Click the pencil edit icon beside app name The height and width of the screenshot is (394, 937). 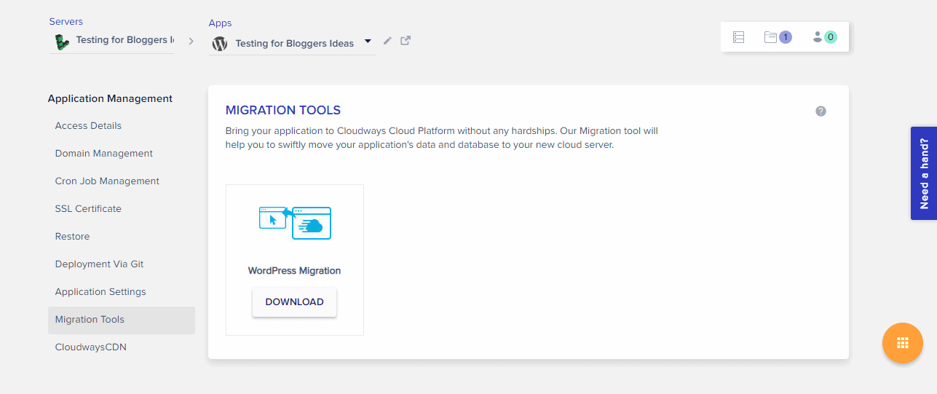387,41
